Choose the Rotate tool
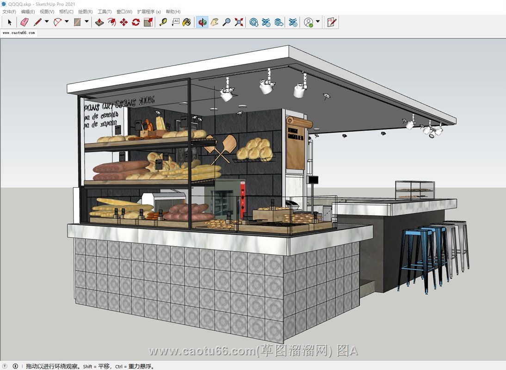This screenshot has width=506, height=370. (x=136, y=22)
